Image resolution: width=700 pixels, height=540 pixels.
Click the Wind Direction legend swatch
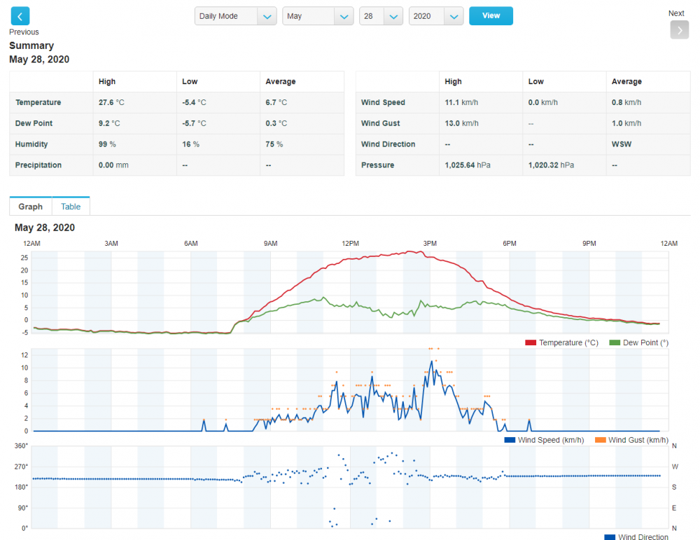pos(610,537)
